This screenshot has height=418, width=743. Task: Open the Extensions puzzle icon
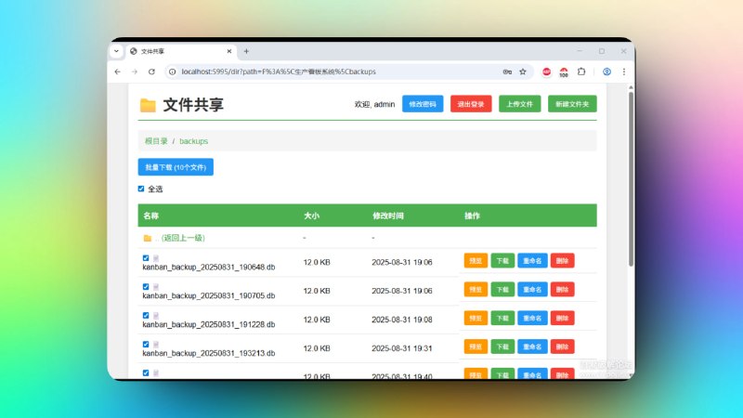click(581, 72)
